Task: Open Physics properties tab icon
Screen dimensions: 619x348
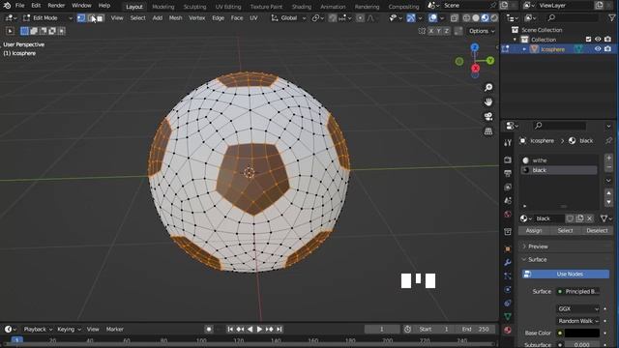Action: pos(508,290)
